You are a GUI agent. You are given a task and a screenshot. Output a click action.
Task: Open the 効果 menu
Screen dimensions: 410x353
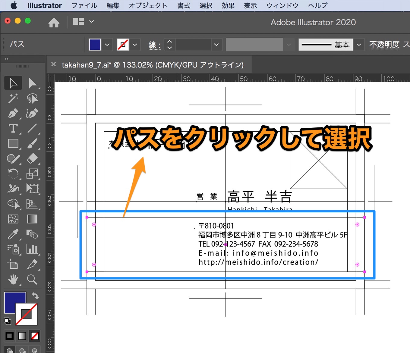click(228, 5)
